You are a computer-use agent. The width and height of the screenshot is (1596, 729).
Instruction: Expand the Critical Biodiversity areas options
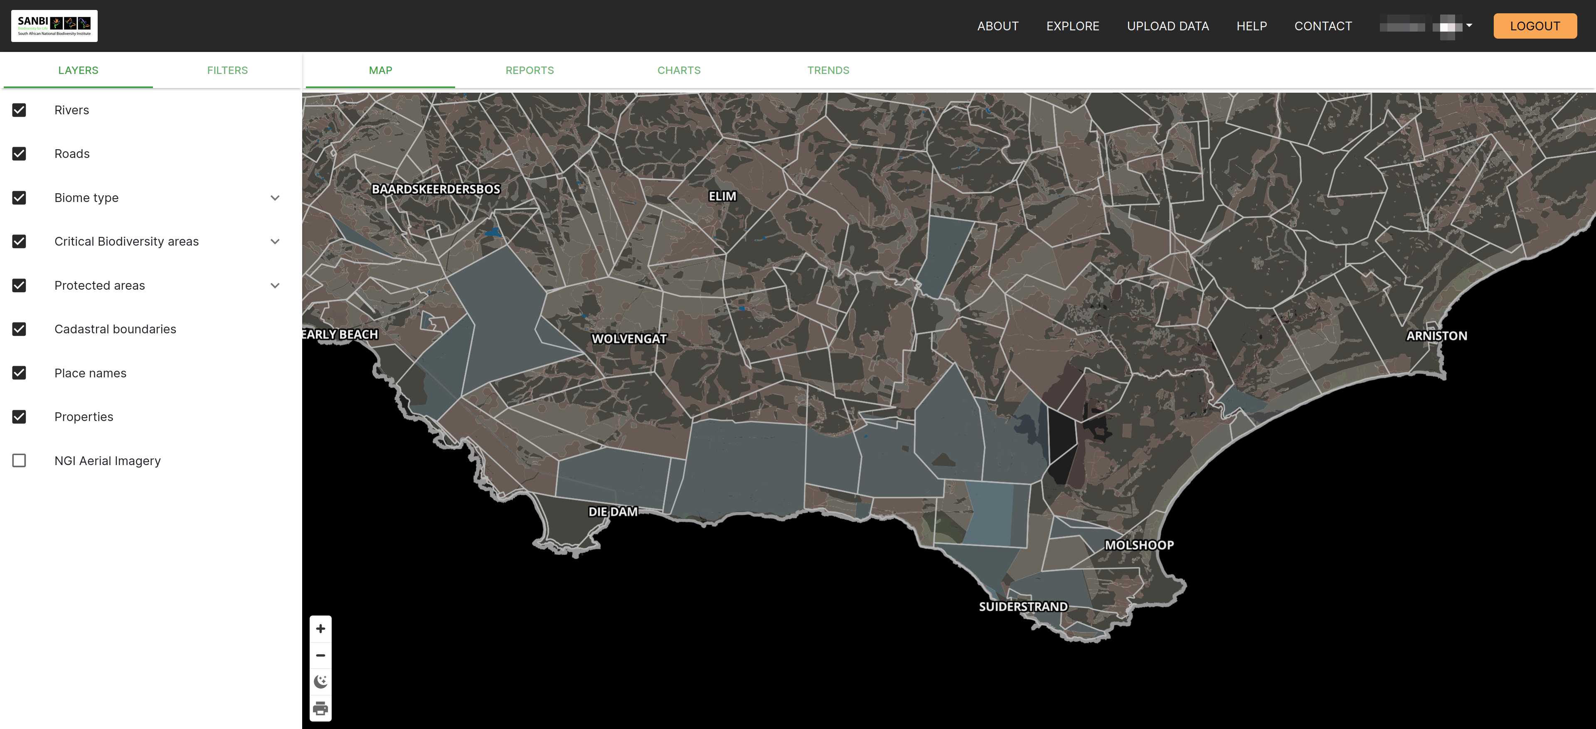(x=275, y=241)
